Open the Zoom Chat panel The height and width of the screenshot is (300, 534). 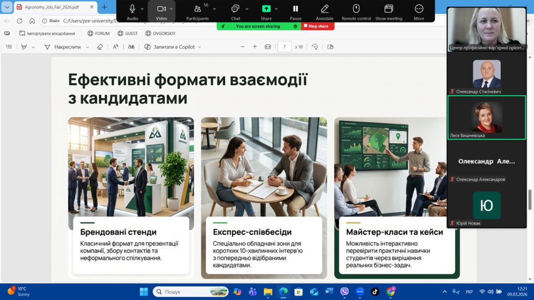(x=235, y=11)
